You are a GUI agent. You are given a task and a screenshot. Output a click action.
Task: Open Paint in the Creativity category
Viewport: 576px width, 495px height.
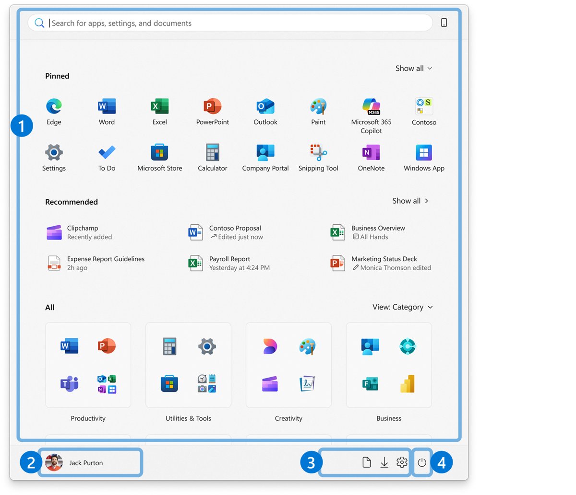(x=307, y=346)
